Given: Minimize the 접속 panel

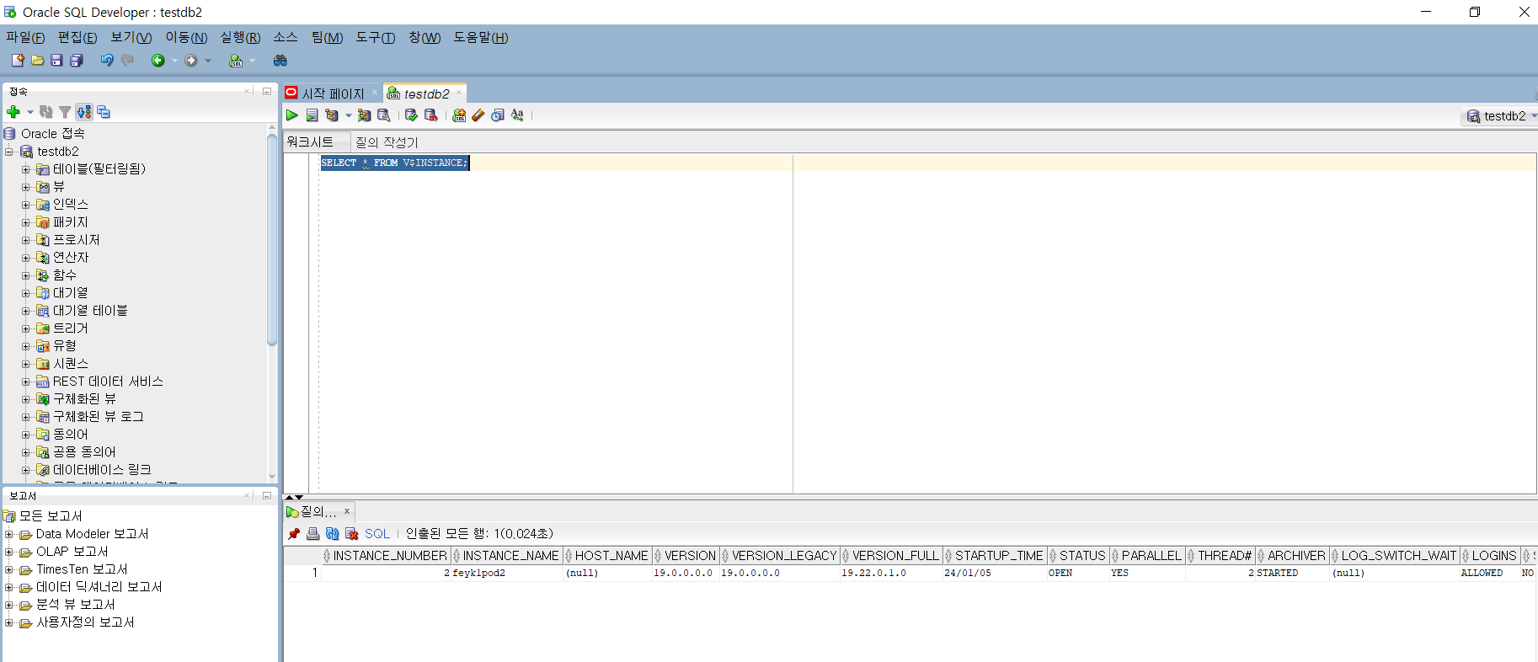Looking at the screenshot, I should 267,91.
